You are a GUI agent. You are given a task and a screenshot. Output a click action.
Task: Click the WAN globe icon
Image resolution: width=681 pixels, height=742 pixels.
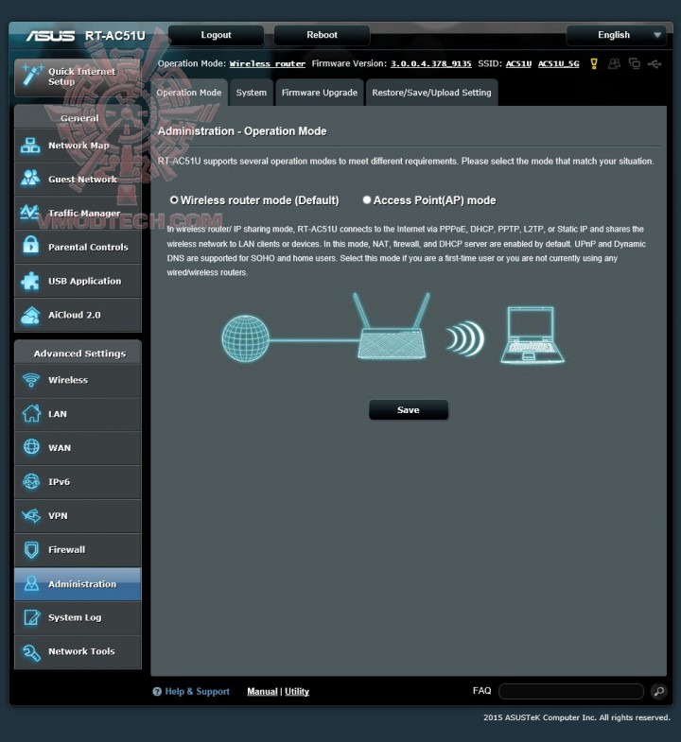click(x=31, y=447)
